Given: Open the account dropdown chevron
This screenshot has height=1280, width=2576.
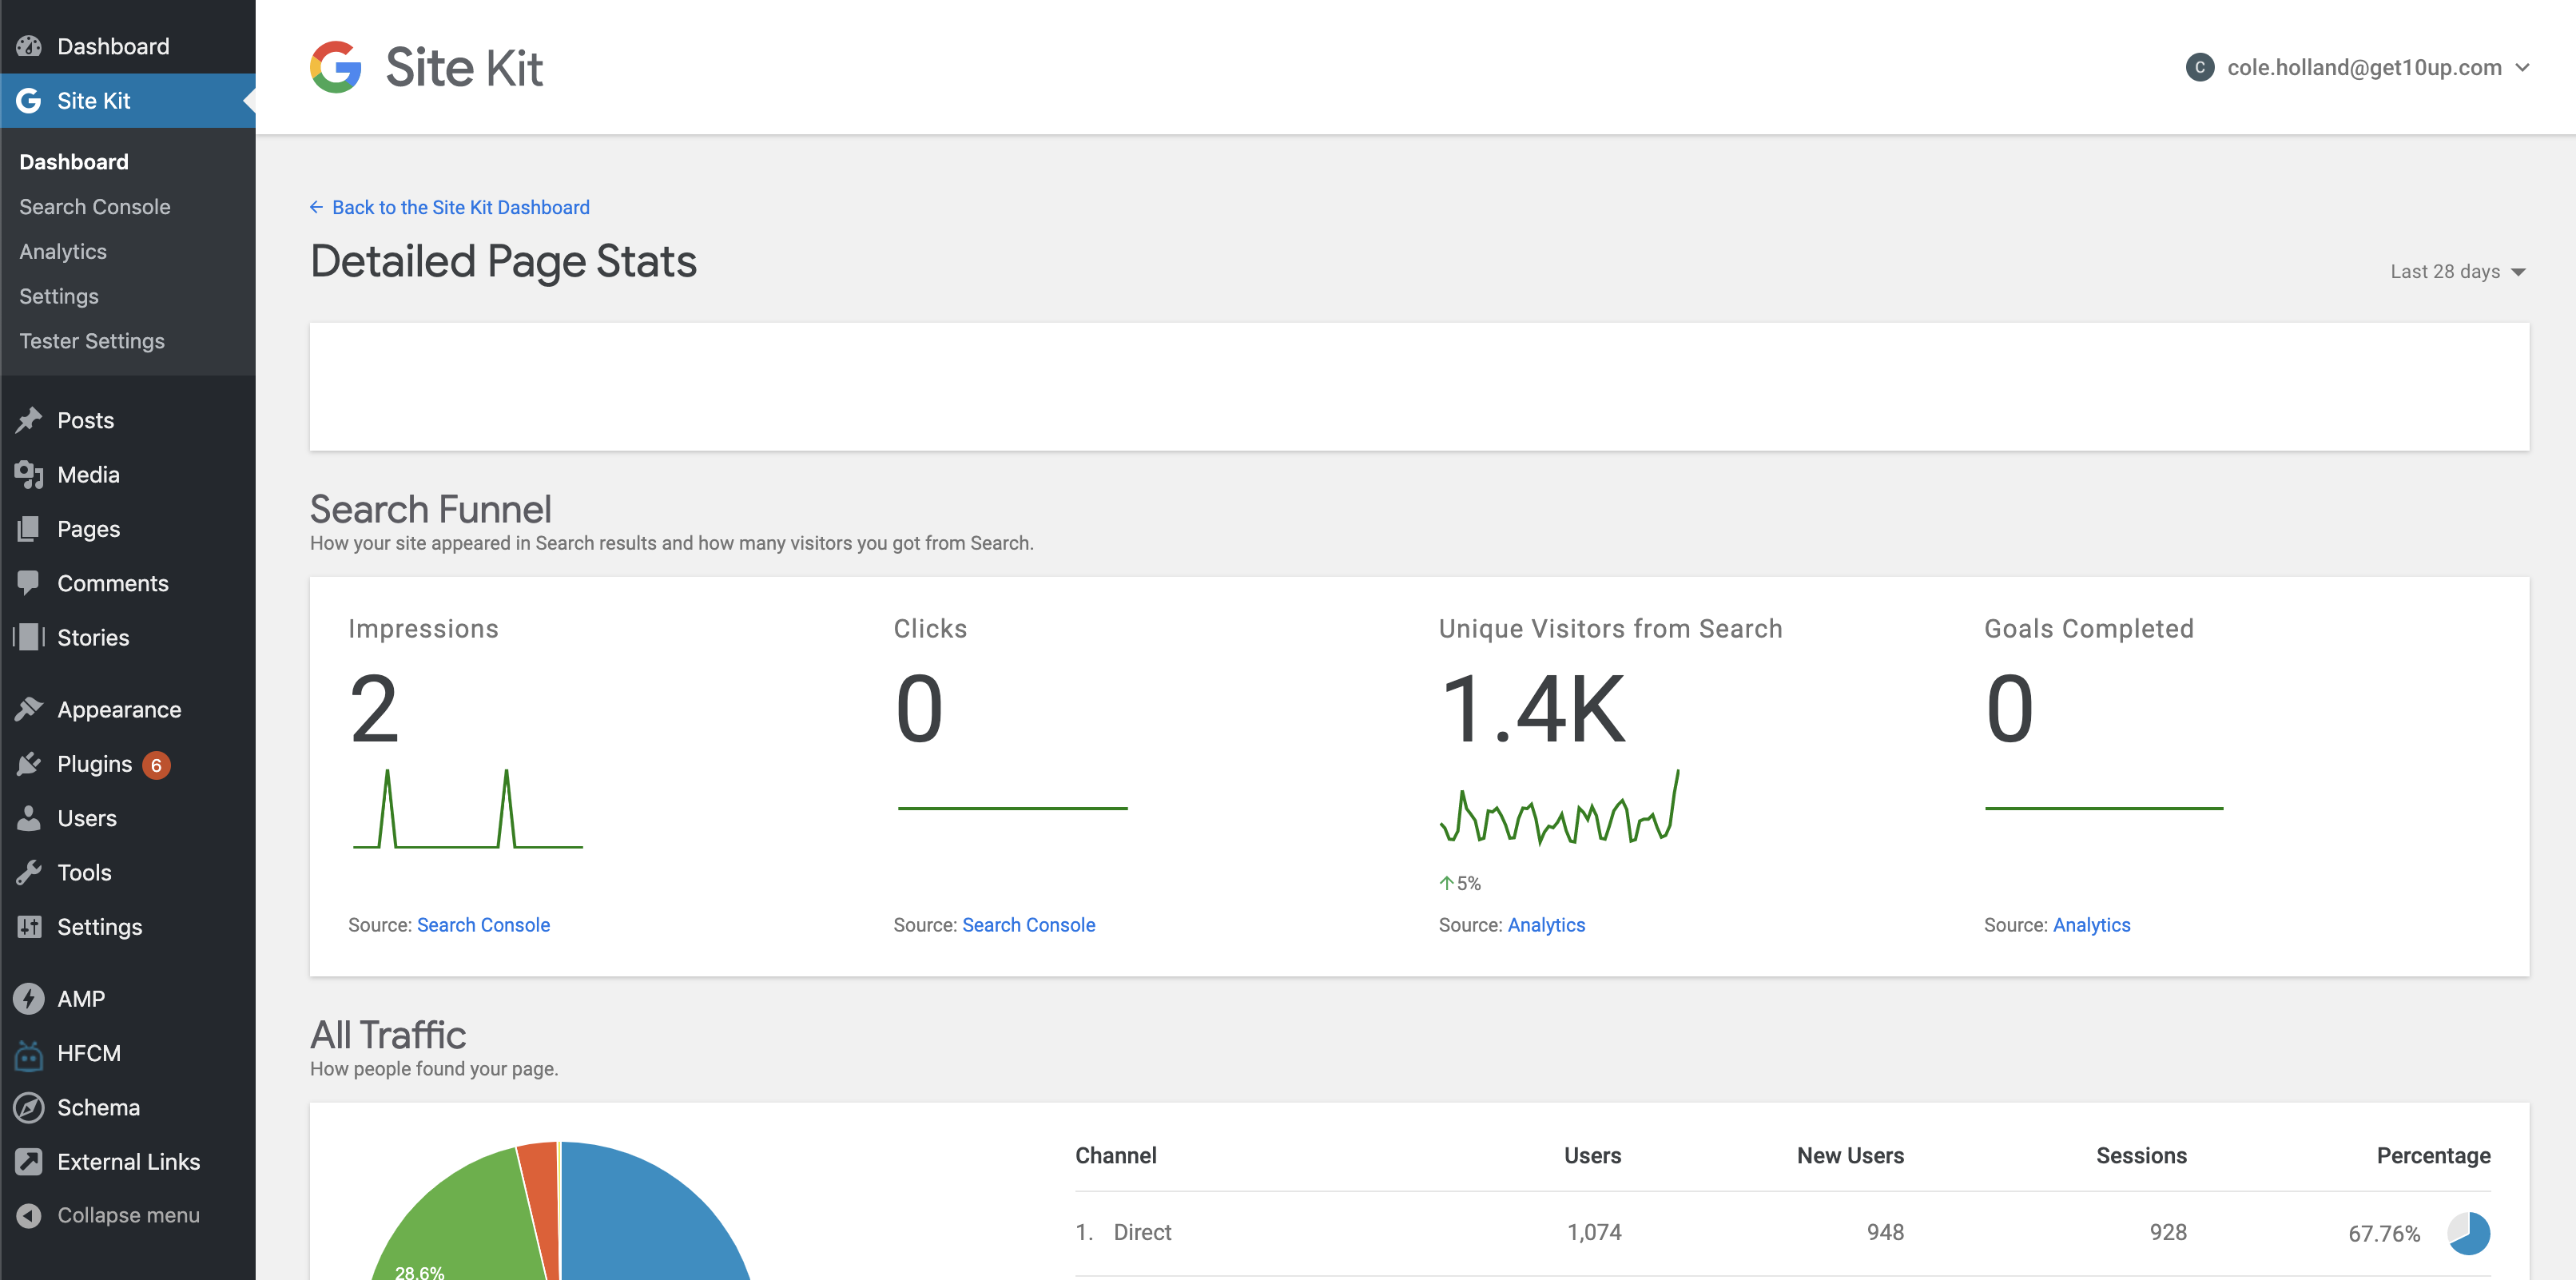Looking at the screenshot, I should [2522, 68].
